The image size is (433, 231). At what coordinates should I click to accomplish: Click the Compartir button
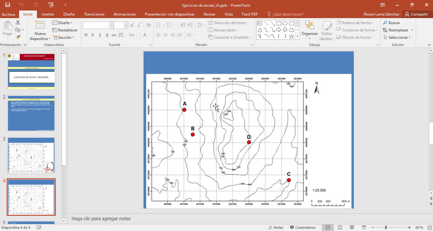[416, 14]
